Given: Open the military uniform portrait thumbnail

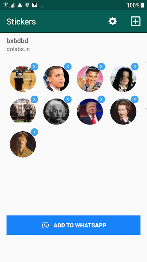Looking at the screenshot, I should coord(23,144).
